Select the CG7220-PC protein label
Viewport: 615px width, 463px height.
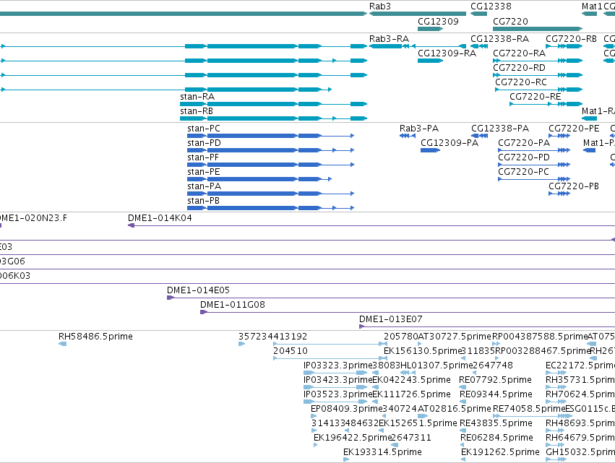point(523,172)
